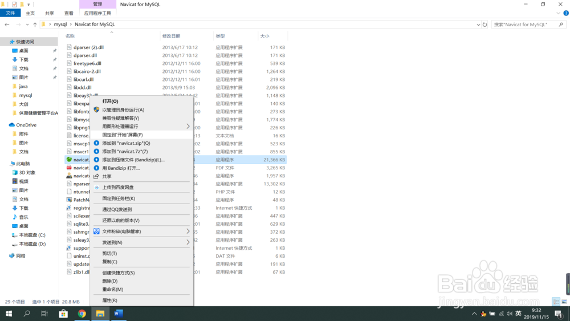
Task: Open the 文件 ribbon tab
Action: (x=10, y=13)
